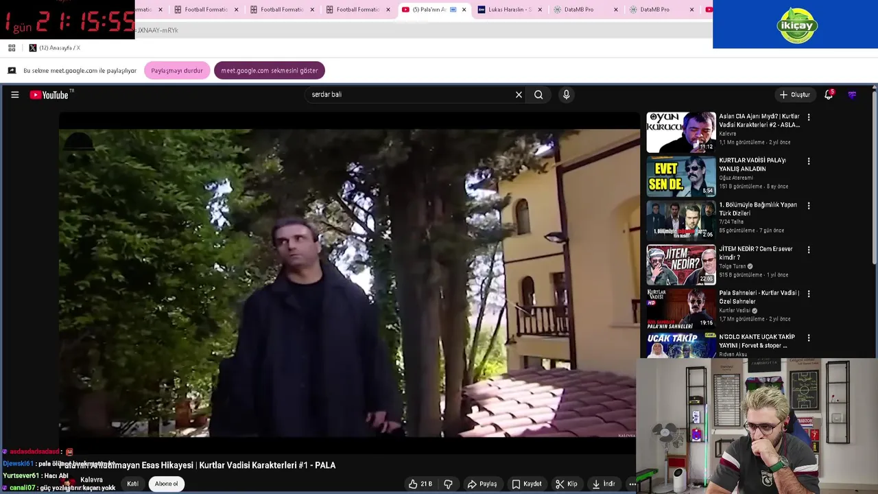This screenshot has height=494, width=878.
Task: Open title KURTLAR VADİSİ PALA'yı YANLIŞ ANLADIN
Action: 752,165
